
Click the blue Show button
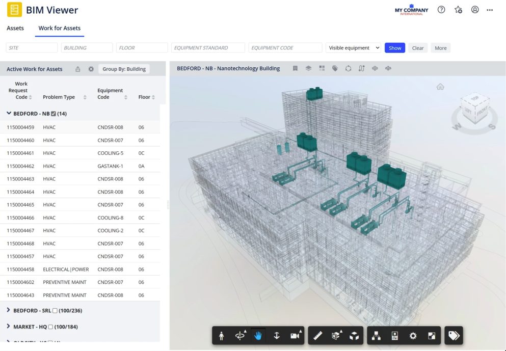point(395,48)
